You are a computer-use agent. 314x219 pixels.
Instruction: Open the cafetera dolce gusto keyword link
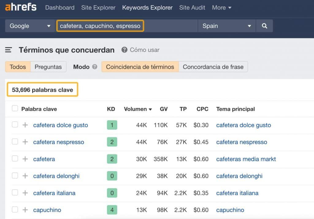60,125
